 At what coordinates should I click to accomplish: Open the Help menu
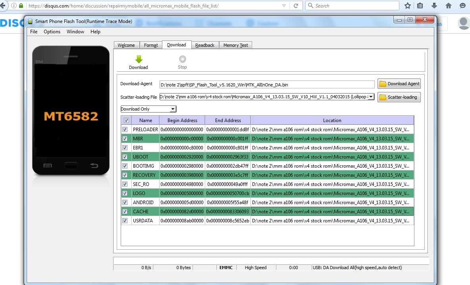click(x=95, y=32)
